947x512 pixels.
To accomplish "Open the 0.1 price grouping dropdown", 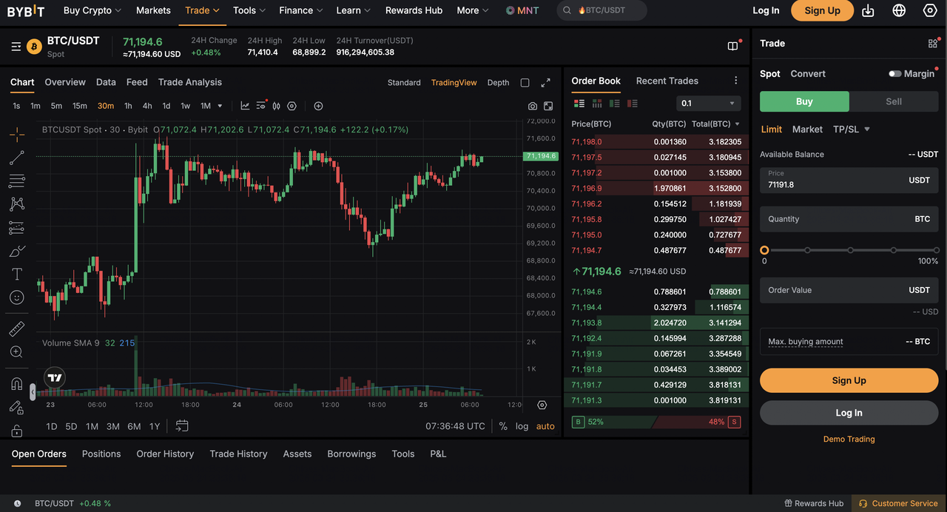I will click(708, 104).
